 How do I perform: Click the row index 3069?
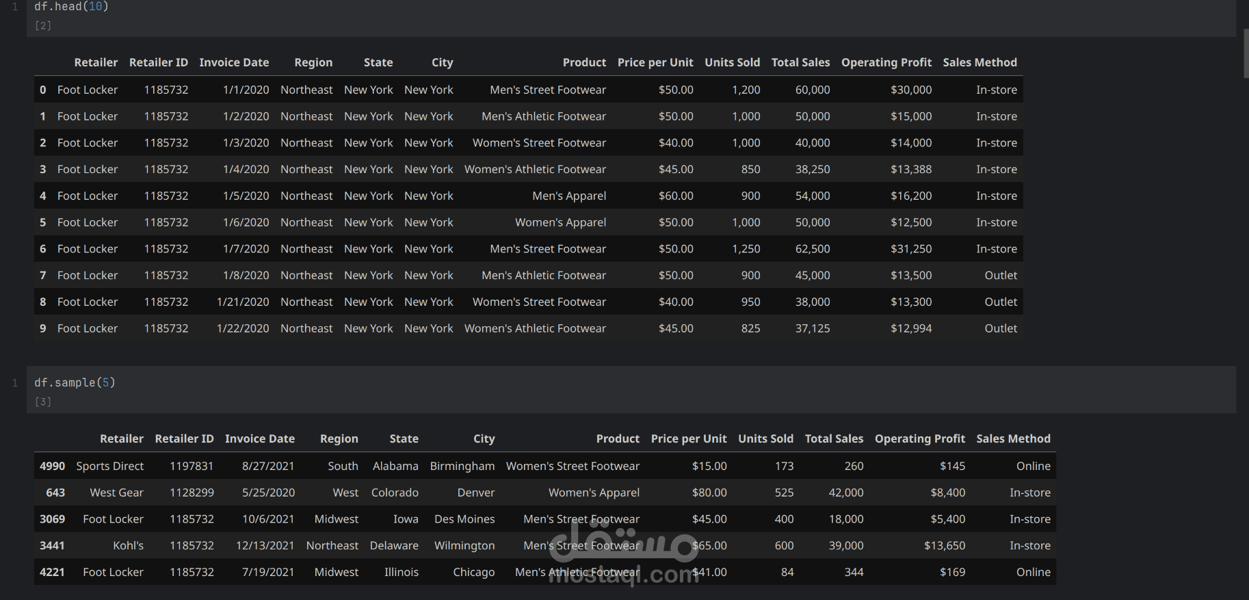point(52,519)
